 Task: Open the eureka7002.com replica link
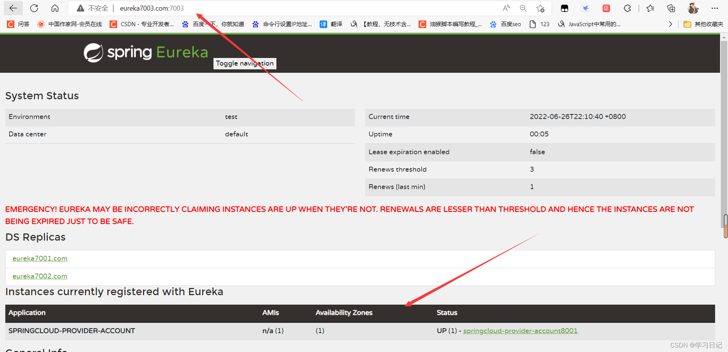[40, 276]
